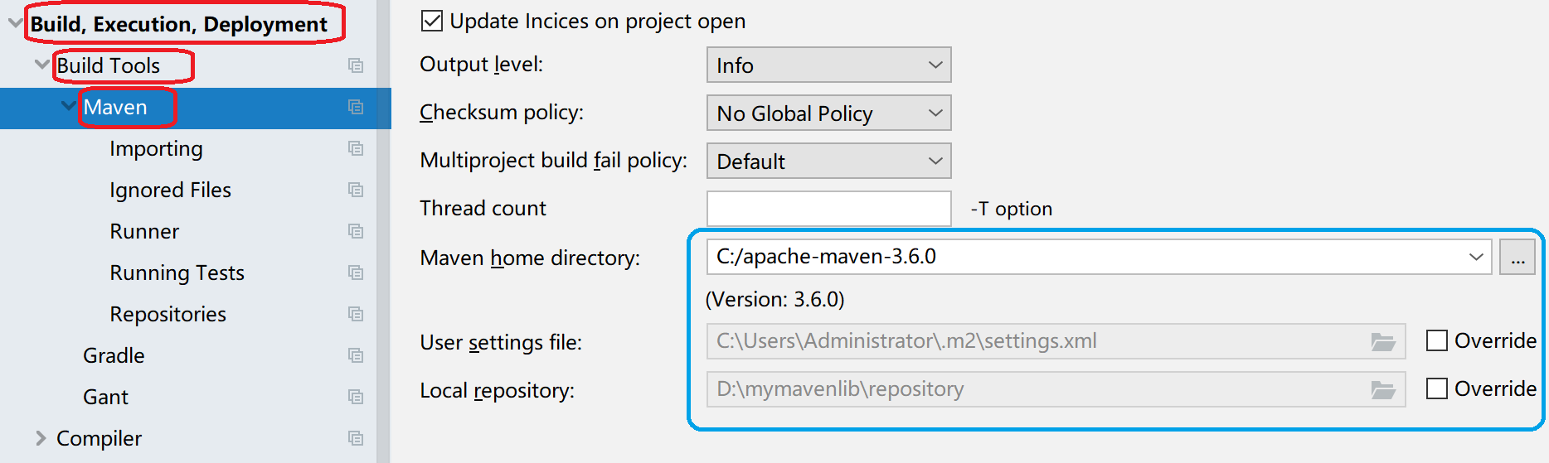Click the project-level icon beside Gradle
Screen dimensions: 1549x463
[356, 355]
